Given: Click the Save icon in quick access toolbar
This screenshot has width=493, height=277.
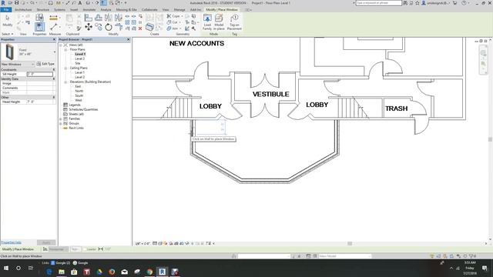Looking at the screenshot, I should coord(17,3).
